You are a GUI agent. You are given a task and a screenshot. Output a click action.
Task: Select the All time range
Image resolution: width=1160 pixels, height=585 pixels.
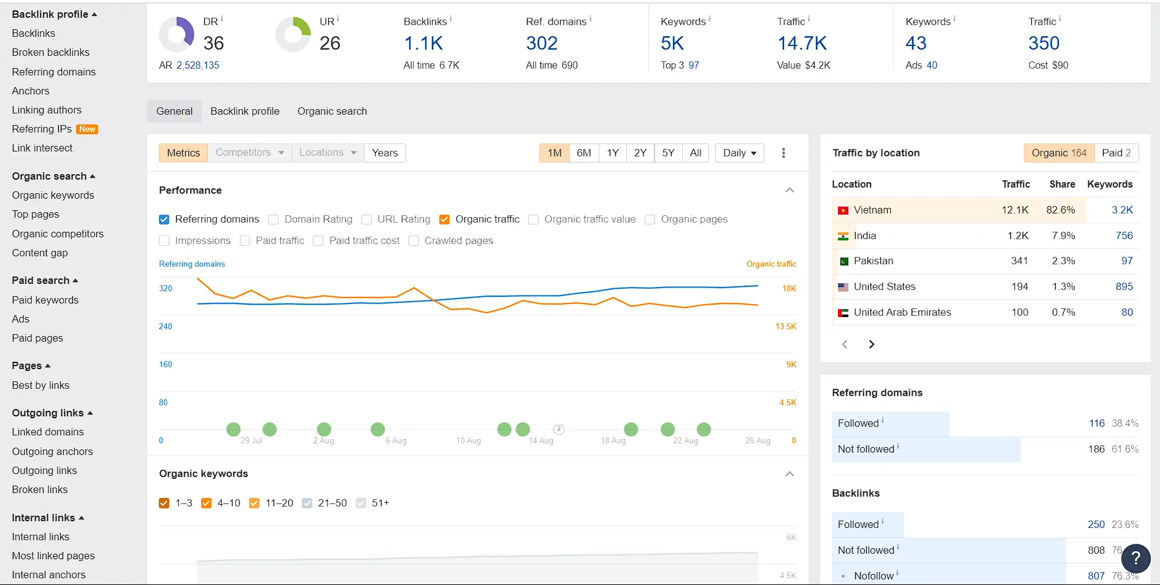pos(696,153)
